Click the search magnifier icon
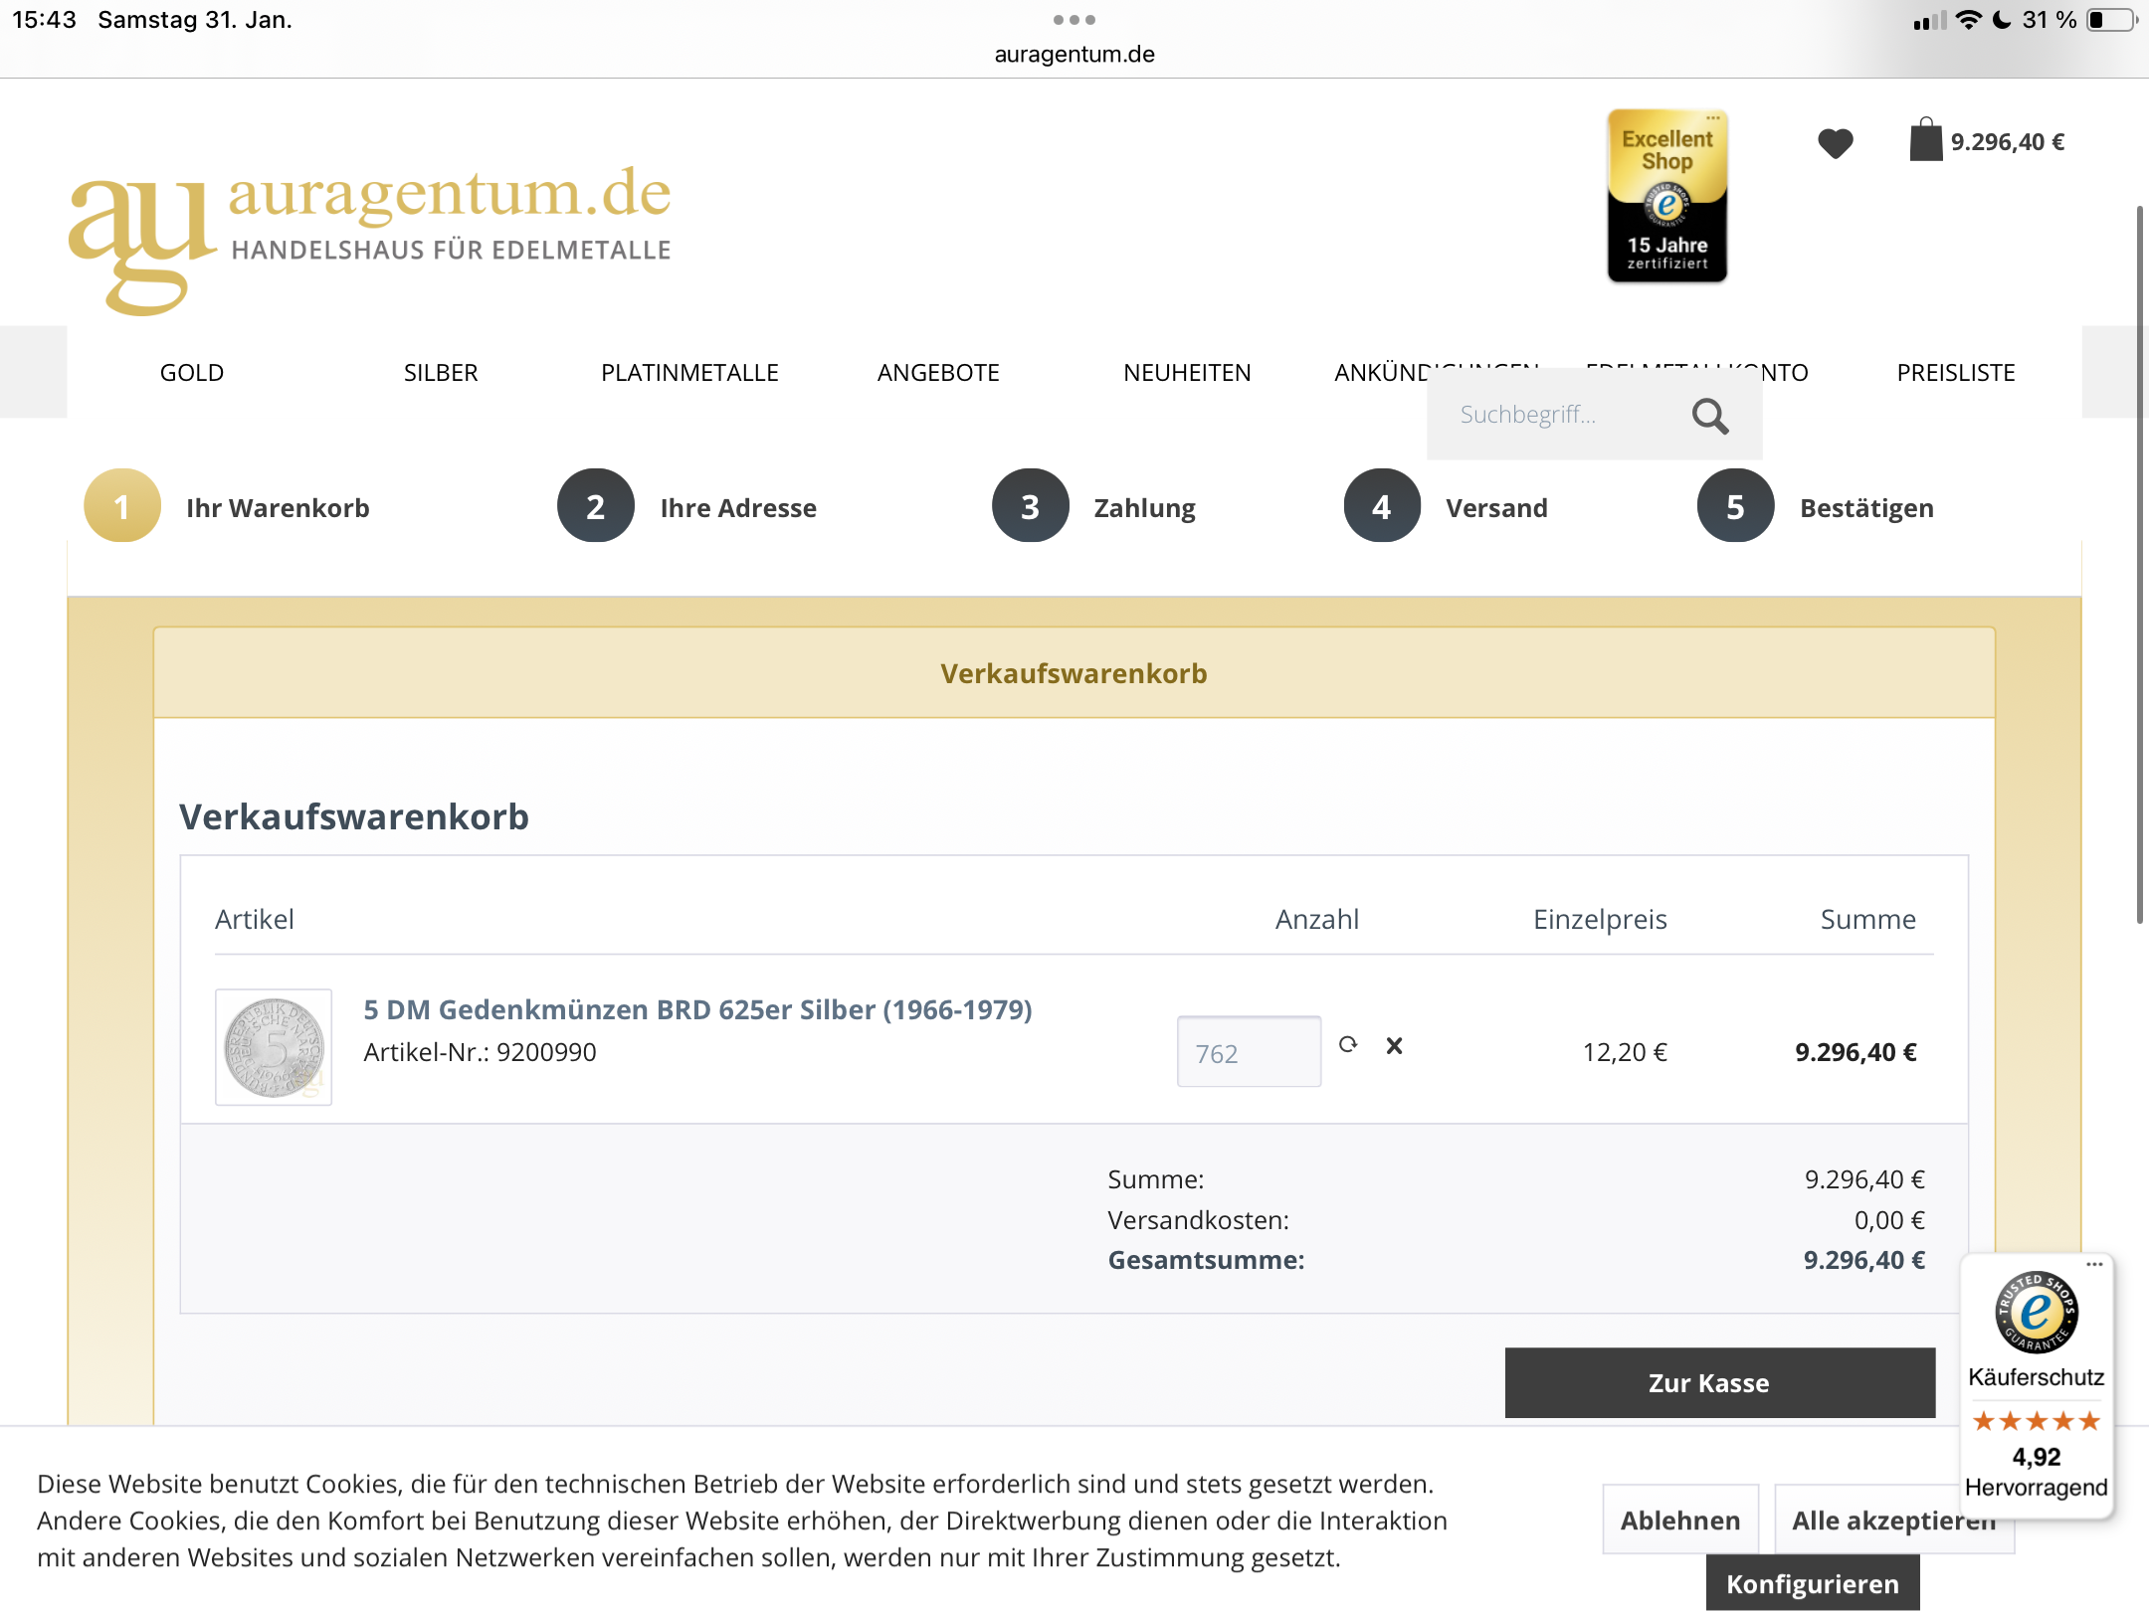Image resolution: width=2149 pixels, height=1611 pixels. click(1709, 416)
